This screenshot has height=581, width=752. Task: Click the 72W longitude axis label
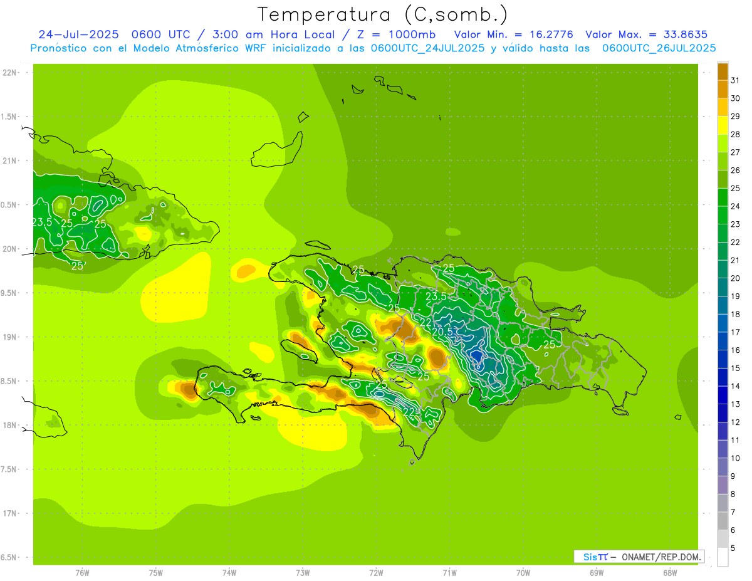(x=376, y=573)
